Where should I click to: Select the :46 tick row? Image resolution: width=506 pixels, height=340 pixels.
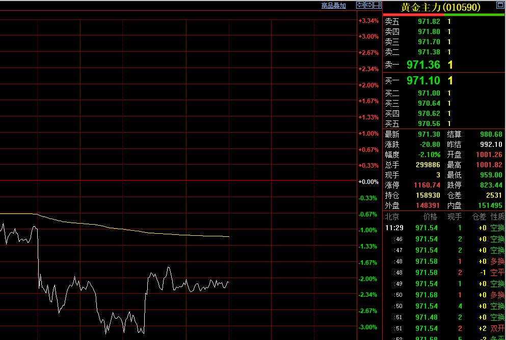point(444,239)
